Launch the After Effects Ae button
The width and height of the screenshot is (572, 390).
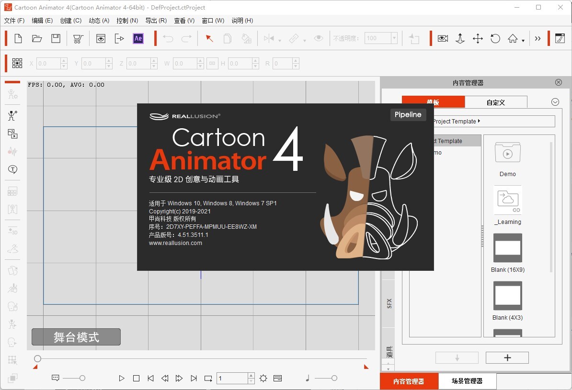coord(138,38)
